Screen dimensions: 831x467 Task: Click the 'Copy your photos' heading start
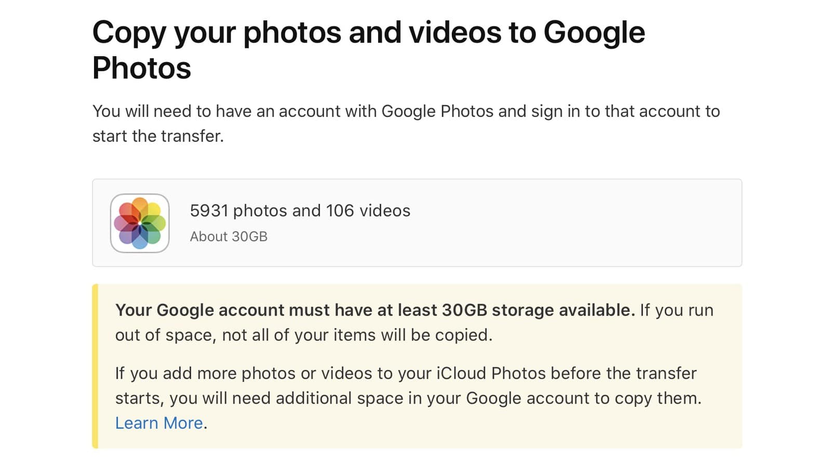[x=166, y=32]
